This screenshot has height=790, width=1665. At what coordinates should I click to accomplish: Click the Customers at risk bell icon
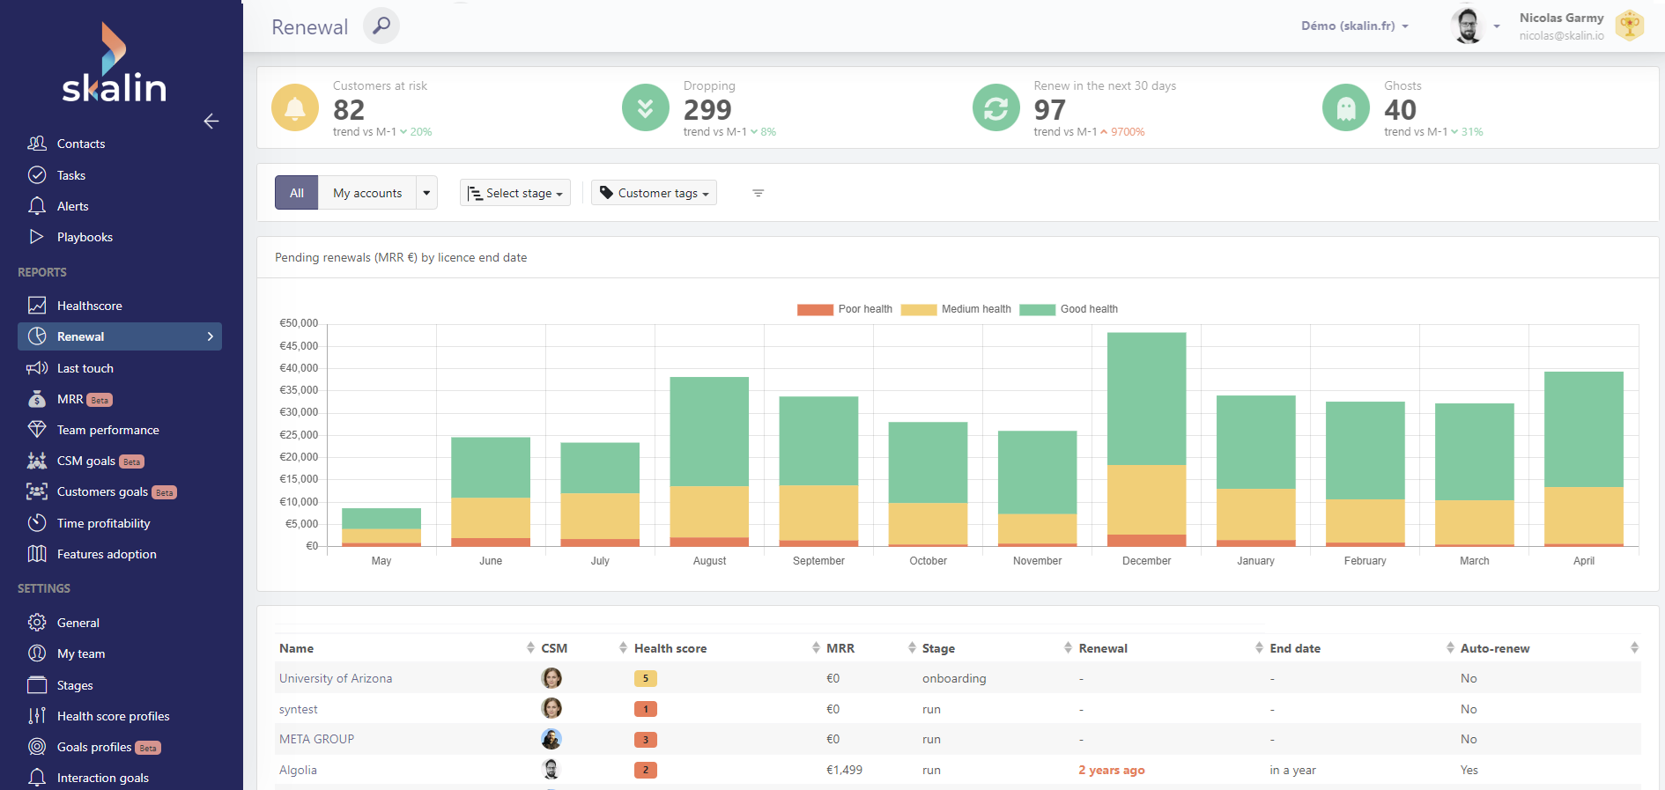point(295,107)
